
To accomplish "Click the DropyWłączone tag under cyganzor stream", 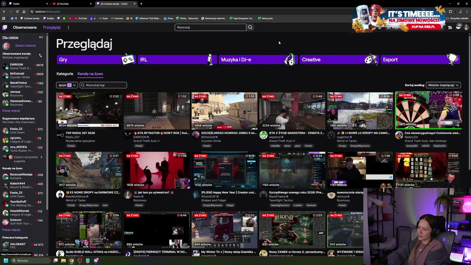I will tap(360, 146).
